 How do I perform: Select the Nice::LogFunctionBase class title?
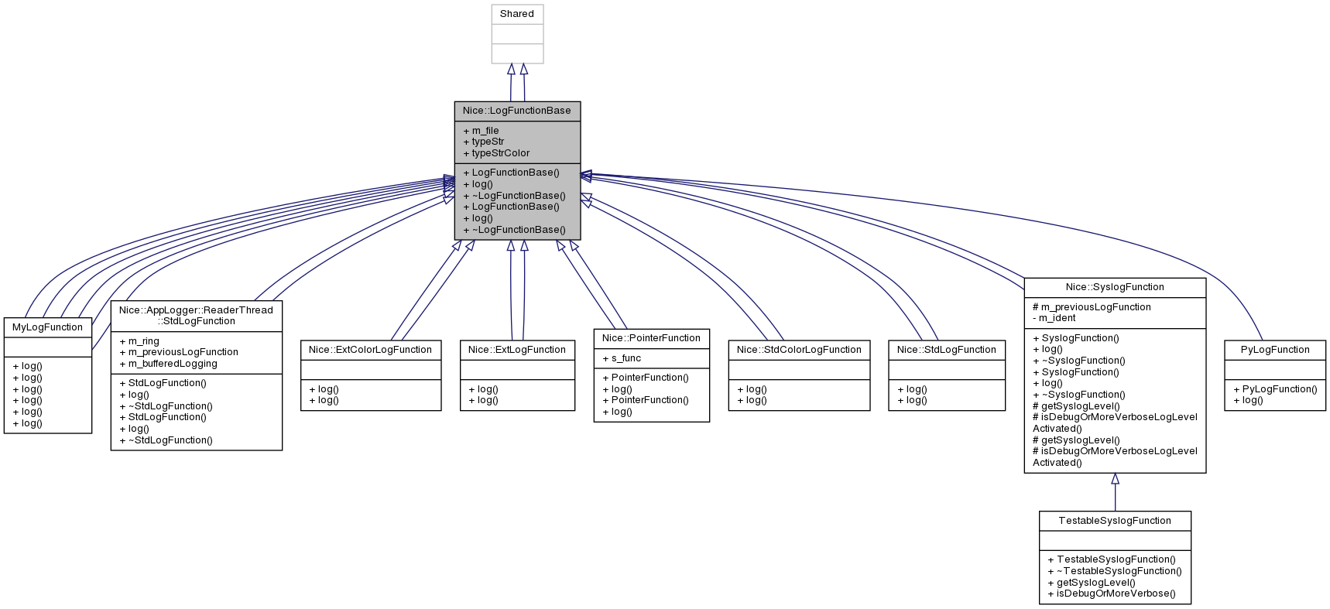tap(517, 111)
